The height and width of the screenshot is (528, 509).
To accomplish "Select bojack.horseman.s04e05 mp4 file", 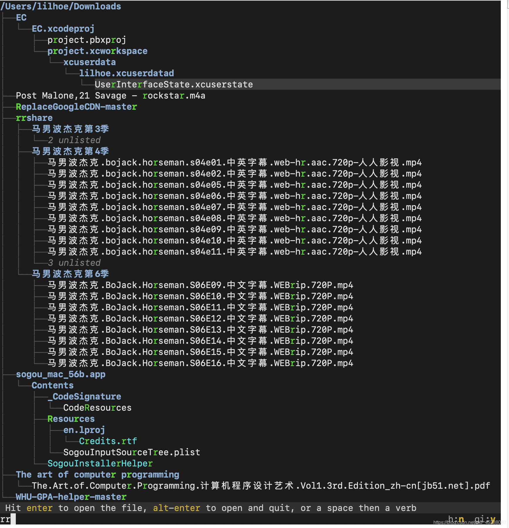I will click(234, 185).
